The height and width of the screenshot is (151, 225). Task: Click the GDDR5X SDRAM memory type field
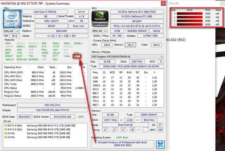pos(137,31)
